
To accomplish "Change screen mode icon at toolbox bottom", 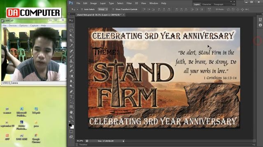I will pyautogui.click(x=71, y=137).
